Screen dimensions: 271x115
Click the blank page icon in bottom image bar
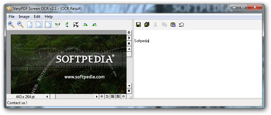107,96
